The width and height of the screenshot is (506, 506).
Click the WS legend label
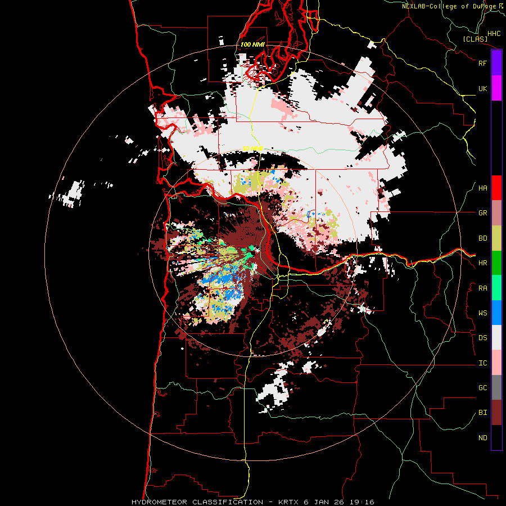[x=482, y=313]
